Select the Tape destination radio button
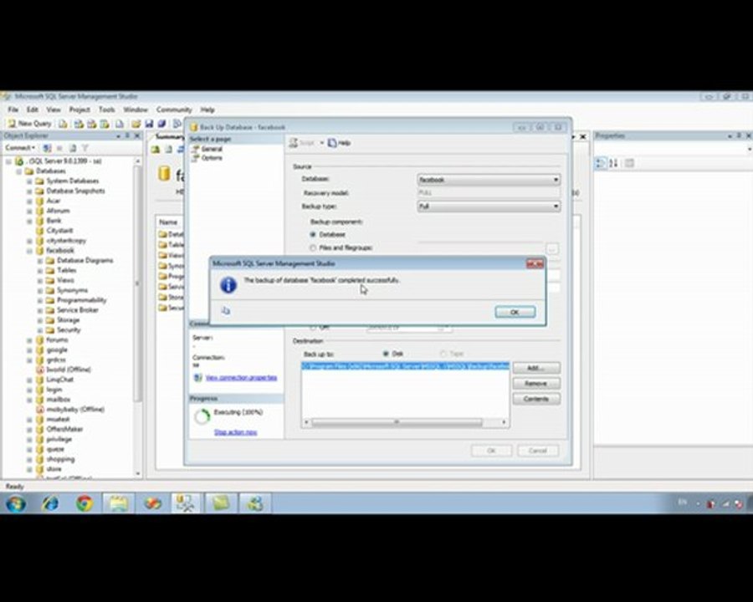 click(x=443, y=354)
